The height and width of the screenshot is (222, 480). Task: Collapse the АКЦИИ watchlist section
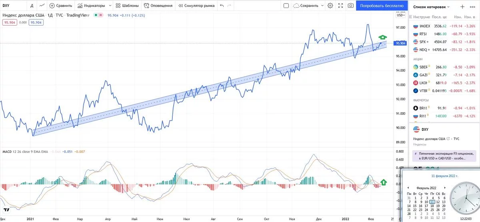tap(418, 59)
